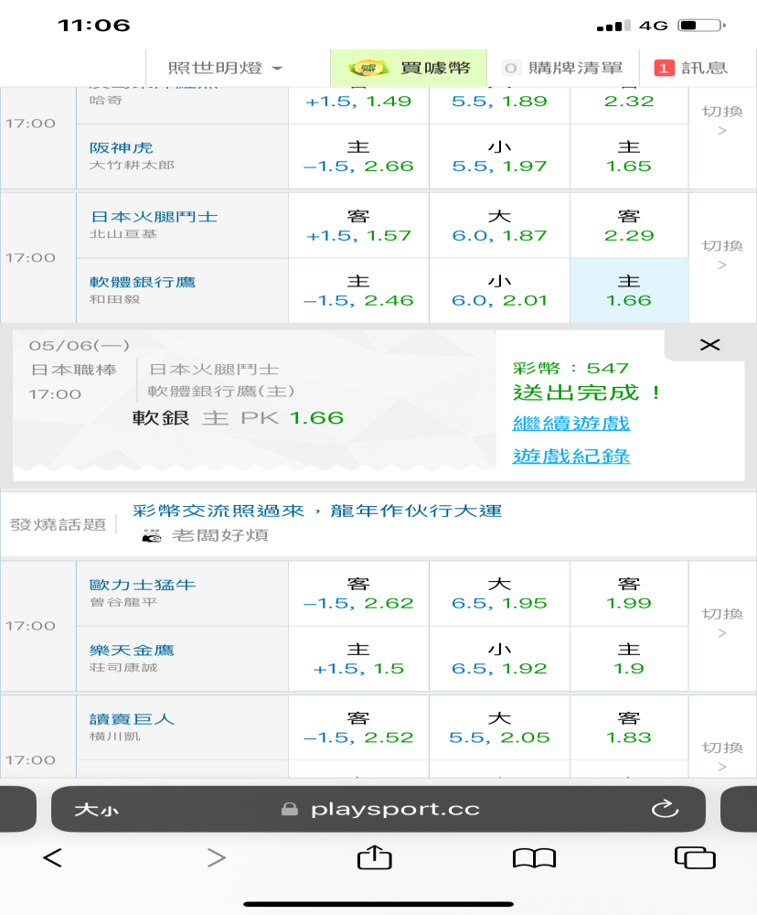
Task: Tap the iOS home indicator bar
Action: pos(378,905)
